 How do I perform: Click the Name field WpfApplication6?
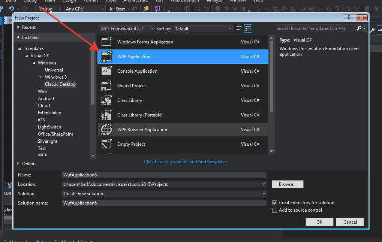[164, 175]
